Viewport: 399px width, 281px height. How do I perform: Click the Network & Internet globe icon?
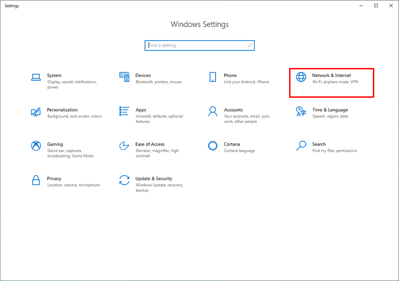(301, 77)
